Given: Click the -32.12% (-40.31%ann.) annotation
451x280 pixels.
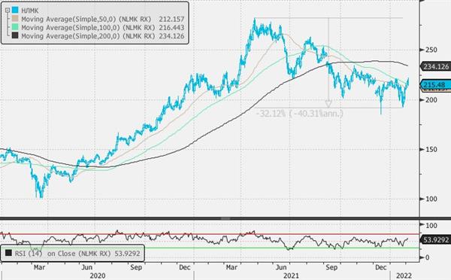Looking at the screenshot, I should click(299, 113).
